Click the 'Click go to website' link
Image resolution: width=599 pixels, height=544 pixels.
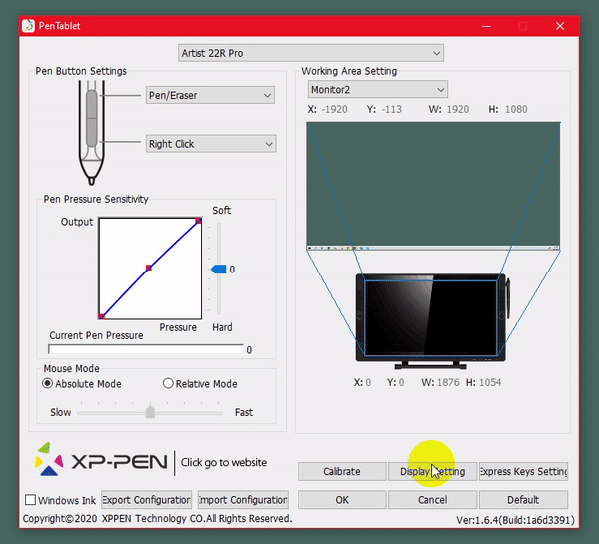tap(224, 462)
